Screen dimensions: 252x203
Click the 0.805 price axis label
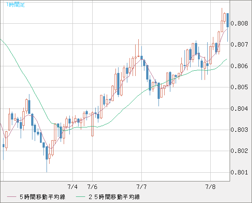point(239,87)
